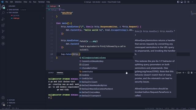
Task: Toggle bottom panel layout icon
Action: [182, 2]
